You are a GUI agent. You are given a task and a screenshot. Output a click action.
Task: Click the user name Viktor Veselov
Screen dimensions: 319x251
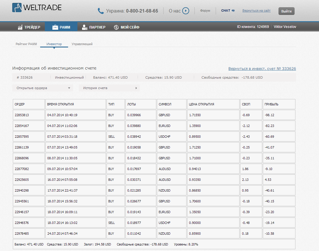click(285, 27)
